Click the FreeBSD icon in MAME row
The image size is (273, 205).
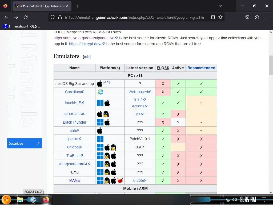[120, 181]
